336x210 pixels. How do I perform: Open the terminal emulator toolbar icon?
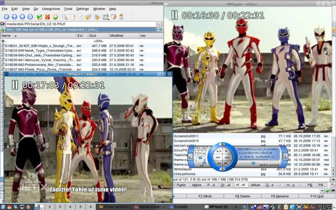[x=106, y=17]
